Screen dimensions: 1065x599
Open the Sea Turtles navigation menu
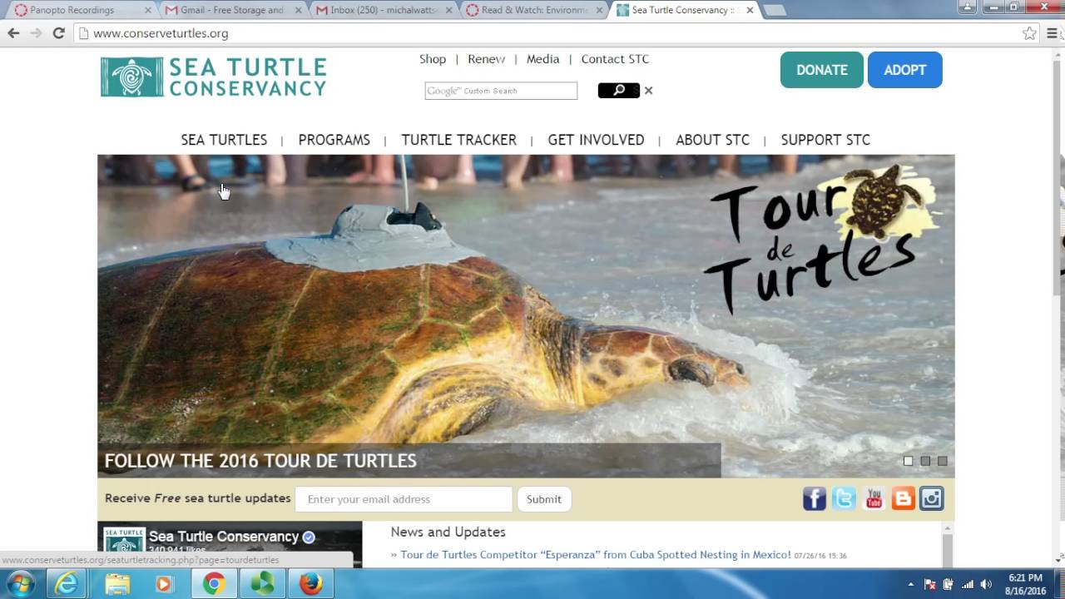coord(224,140)
